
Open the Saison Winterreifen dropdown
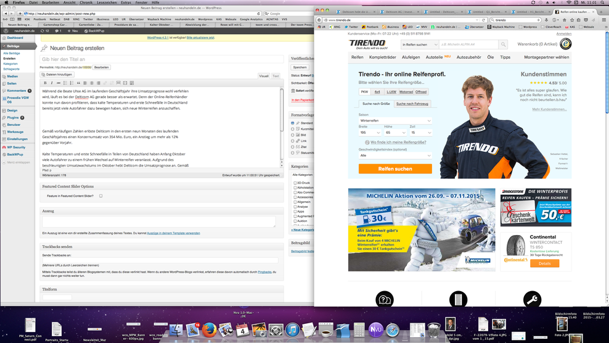395,120
